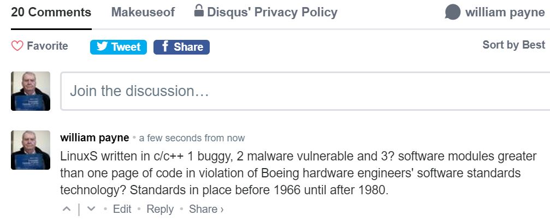
Task: Click the comment author name william payne
Action: point(94,138)
